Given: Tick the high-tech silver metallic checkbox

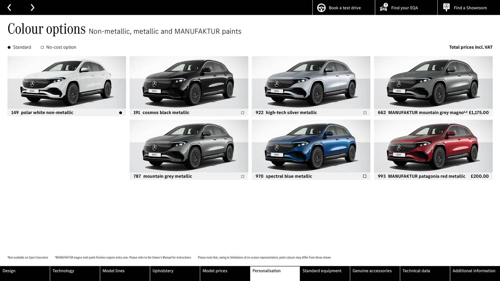Looking at the screenshot, I should click(x=365, y=112).
